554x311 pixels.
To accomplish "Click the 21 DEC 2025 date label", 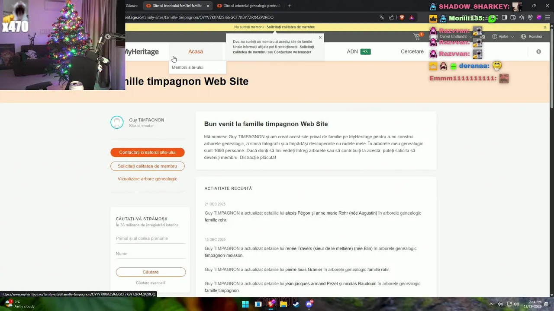I will click(215, 204).
